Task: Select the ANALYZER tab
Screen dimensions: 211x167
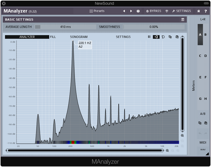Action: pyautogui.click(x=27, y=37)
